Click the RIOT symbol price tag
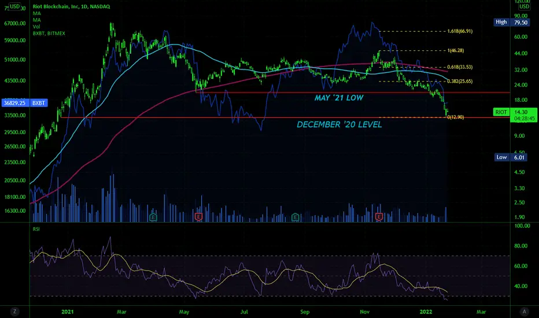The height and width of the screenshot is (318, 539). tap(501, 112)
